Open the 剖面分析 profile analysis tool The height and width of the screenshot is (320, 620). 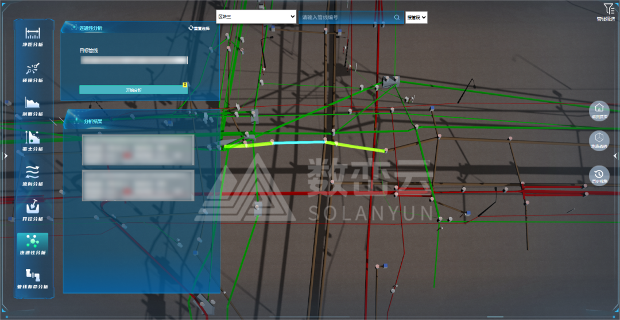32,106
